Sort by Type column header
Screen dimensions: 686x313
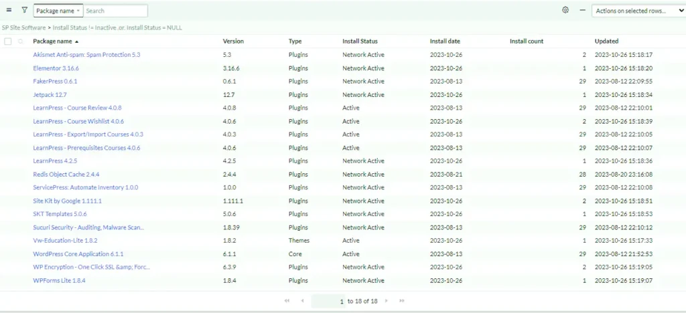(295, 41)
